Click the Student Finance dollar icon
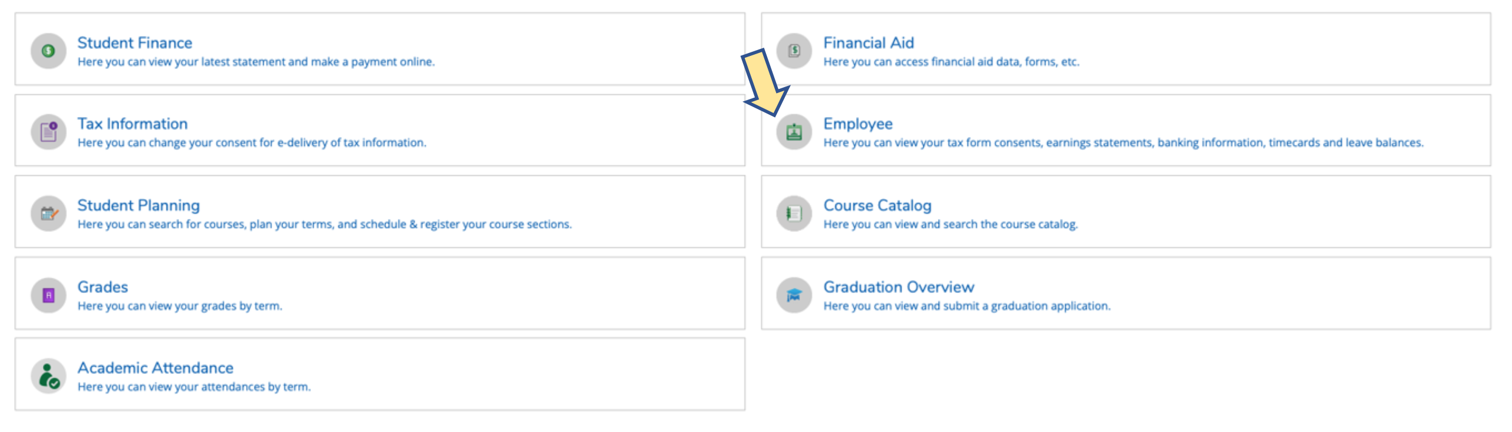The image size is (1512, 432). click(x=48, y=51)
